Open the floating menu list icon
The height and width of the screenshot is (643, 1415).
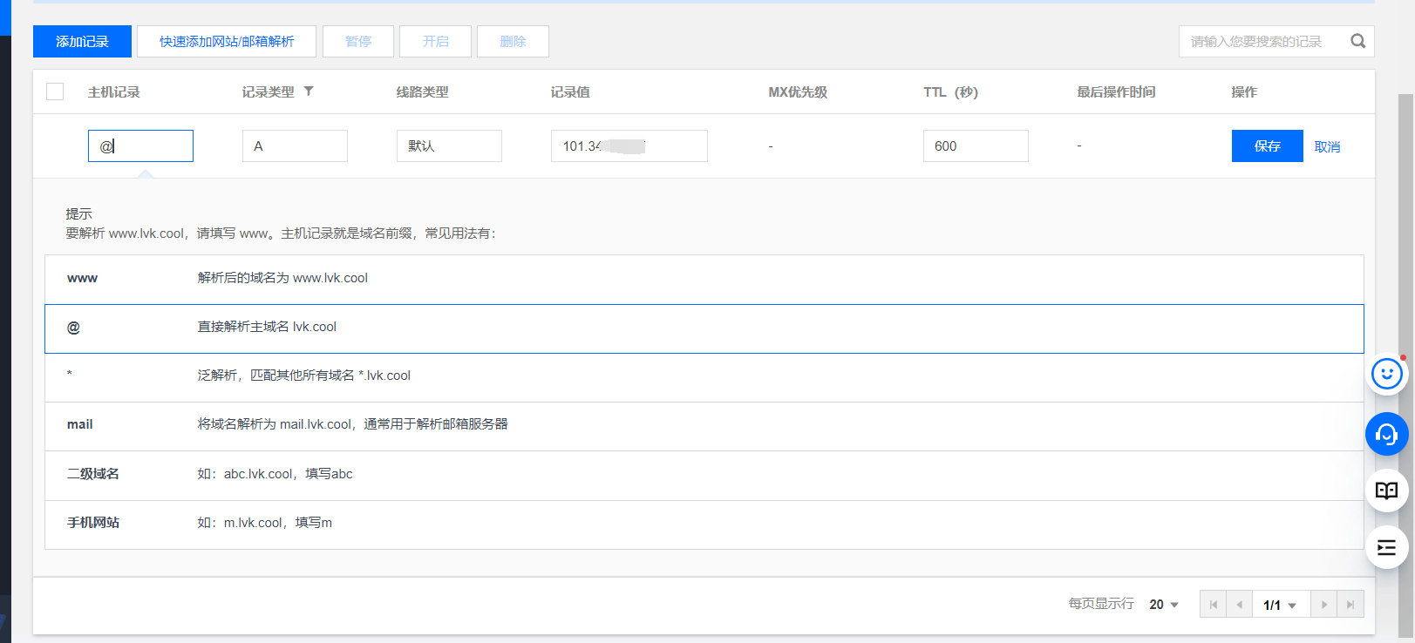coord(1386,547)
